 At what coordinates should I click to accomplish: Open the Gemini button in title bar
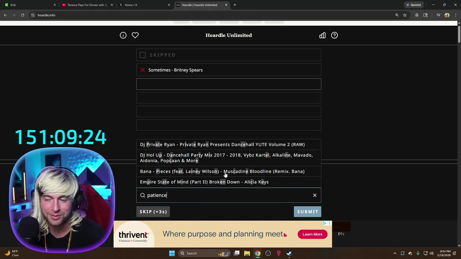tap(413, 5)
